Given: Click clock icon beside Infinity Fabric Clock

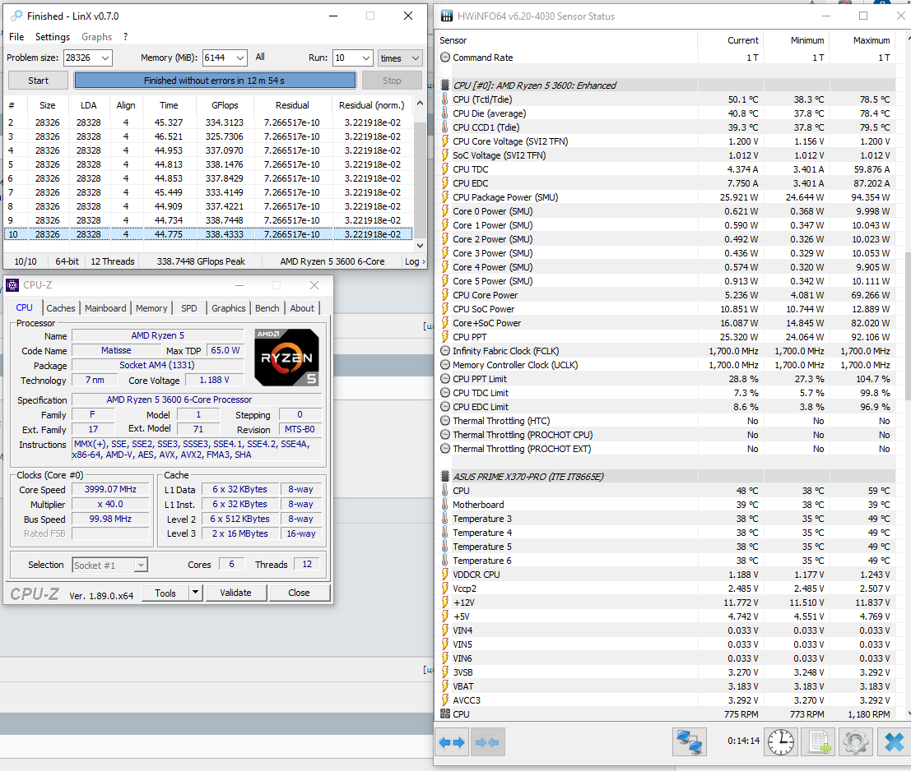Looking at the screenshot, I should tap(445, 351).
